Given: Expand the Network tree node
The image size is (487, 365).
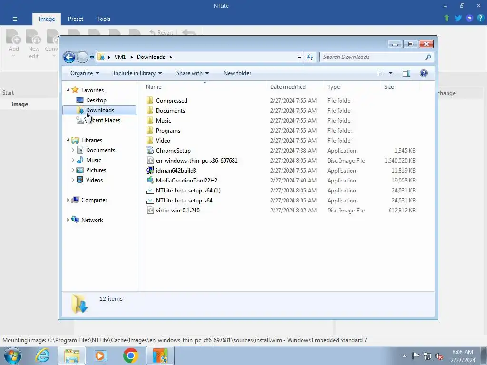Looking at the screenshot, I should (68, 220).
